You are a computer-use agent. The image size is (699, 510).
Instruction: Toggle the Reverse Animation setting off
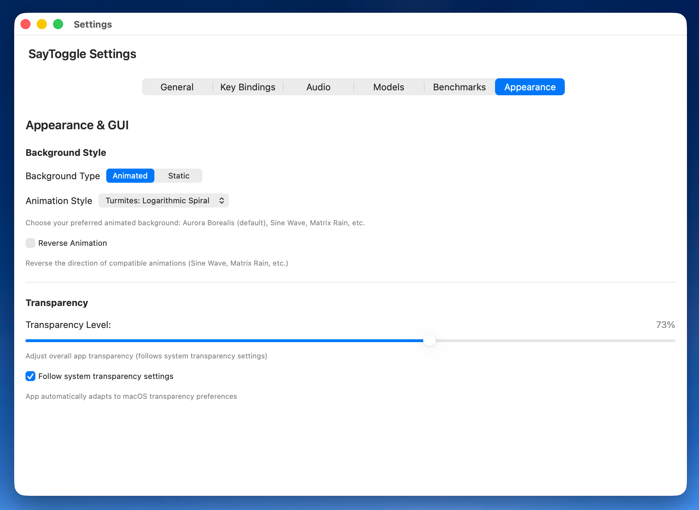[30, 243]
